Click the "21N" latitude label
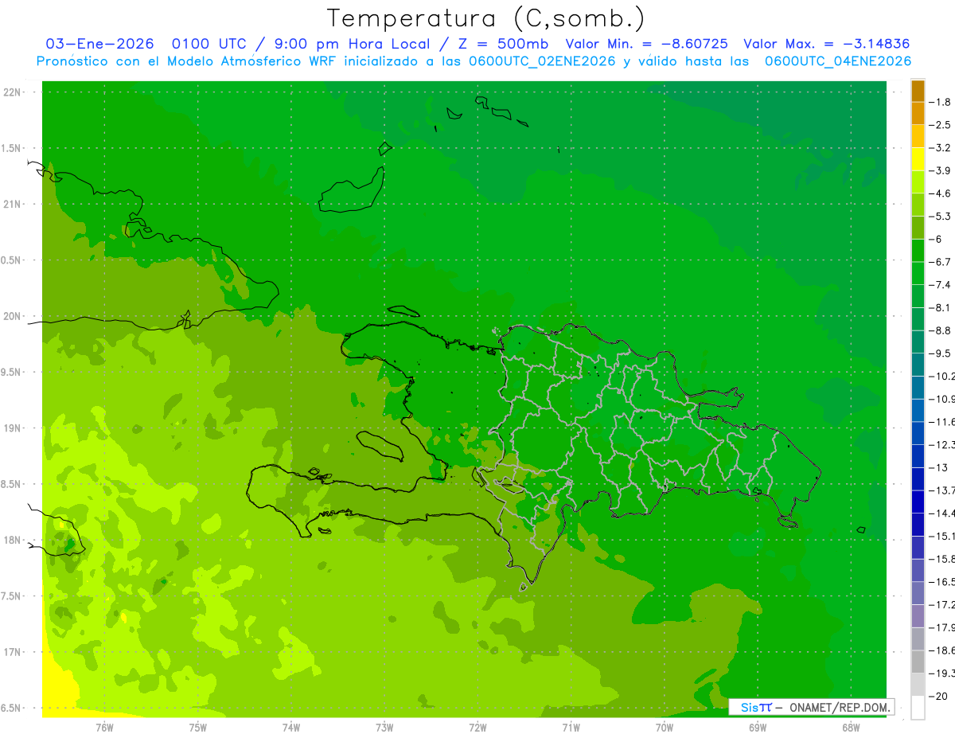955x738 pixels. (13, 204)
